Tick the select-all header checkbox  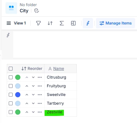point(11,69)
